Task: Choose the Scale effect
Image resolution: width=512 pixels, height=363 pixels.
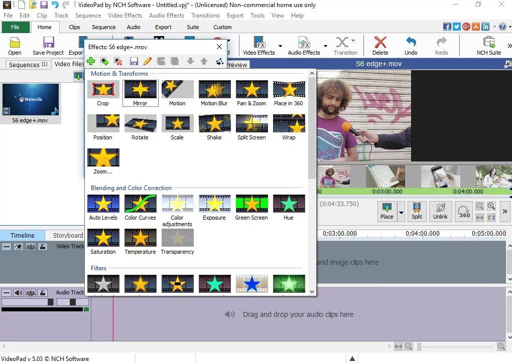Action: (x=177, y=127)
